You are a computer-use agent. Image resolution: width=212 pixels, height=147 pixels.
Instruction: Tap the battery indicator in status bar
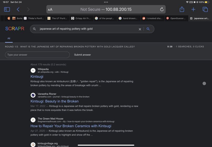(207, 2)
